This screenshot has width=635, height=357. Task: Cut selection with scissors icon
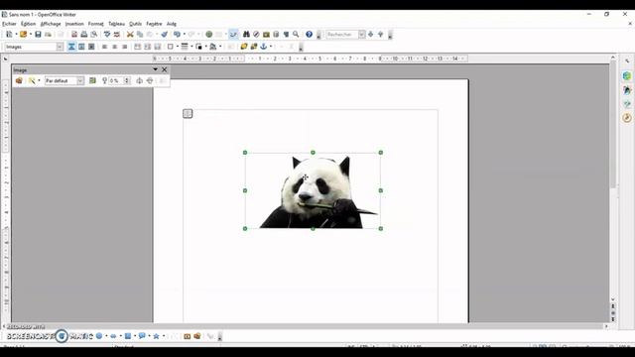[130, 35]
